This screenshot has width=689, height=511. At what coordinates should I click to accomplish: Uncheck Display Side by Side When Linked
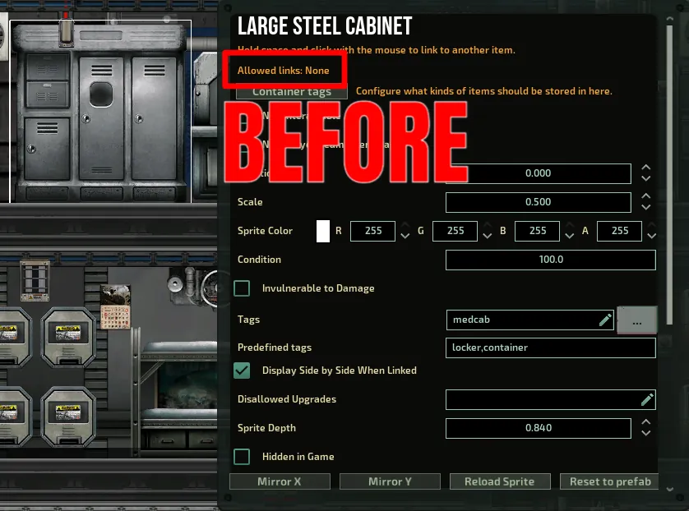242,371
